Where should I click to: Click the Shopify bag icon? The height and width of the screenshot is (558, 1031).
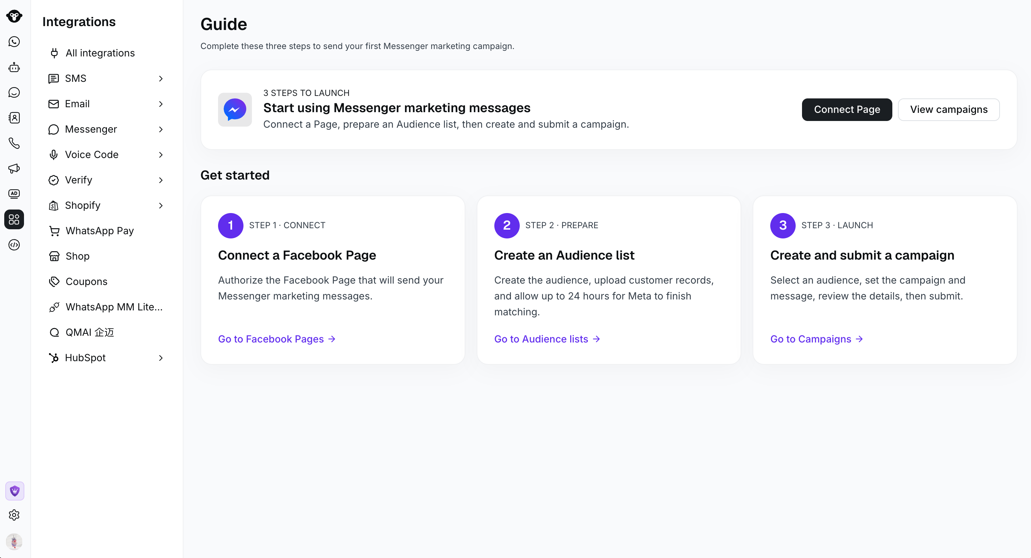(x=54, y=206)
